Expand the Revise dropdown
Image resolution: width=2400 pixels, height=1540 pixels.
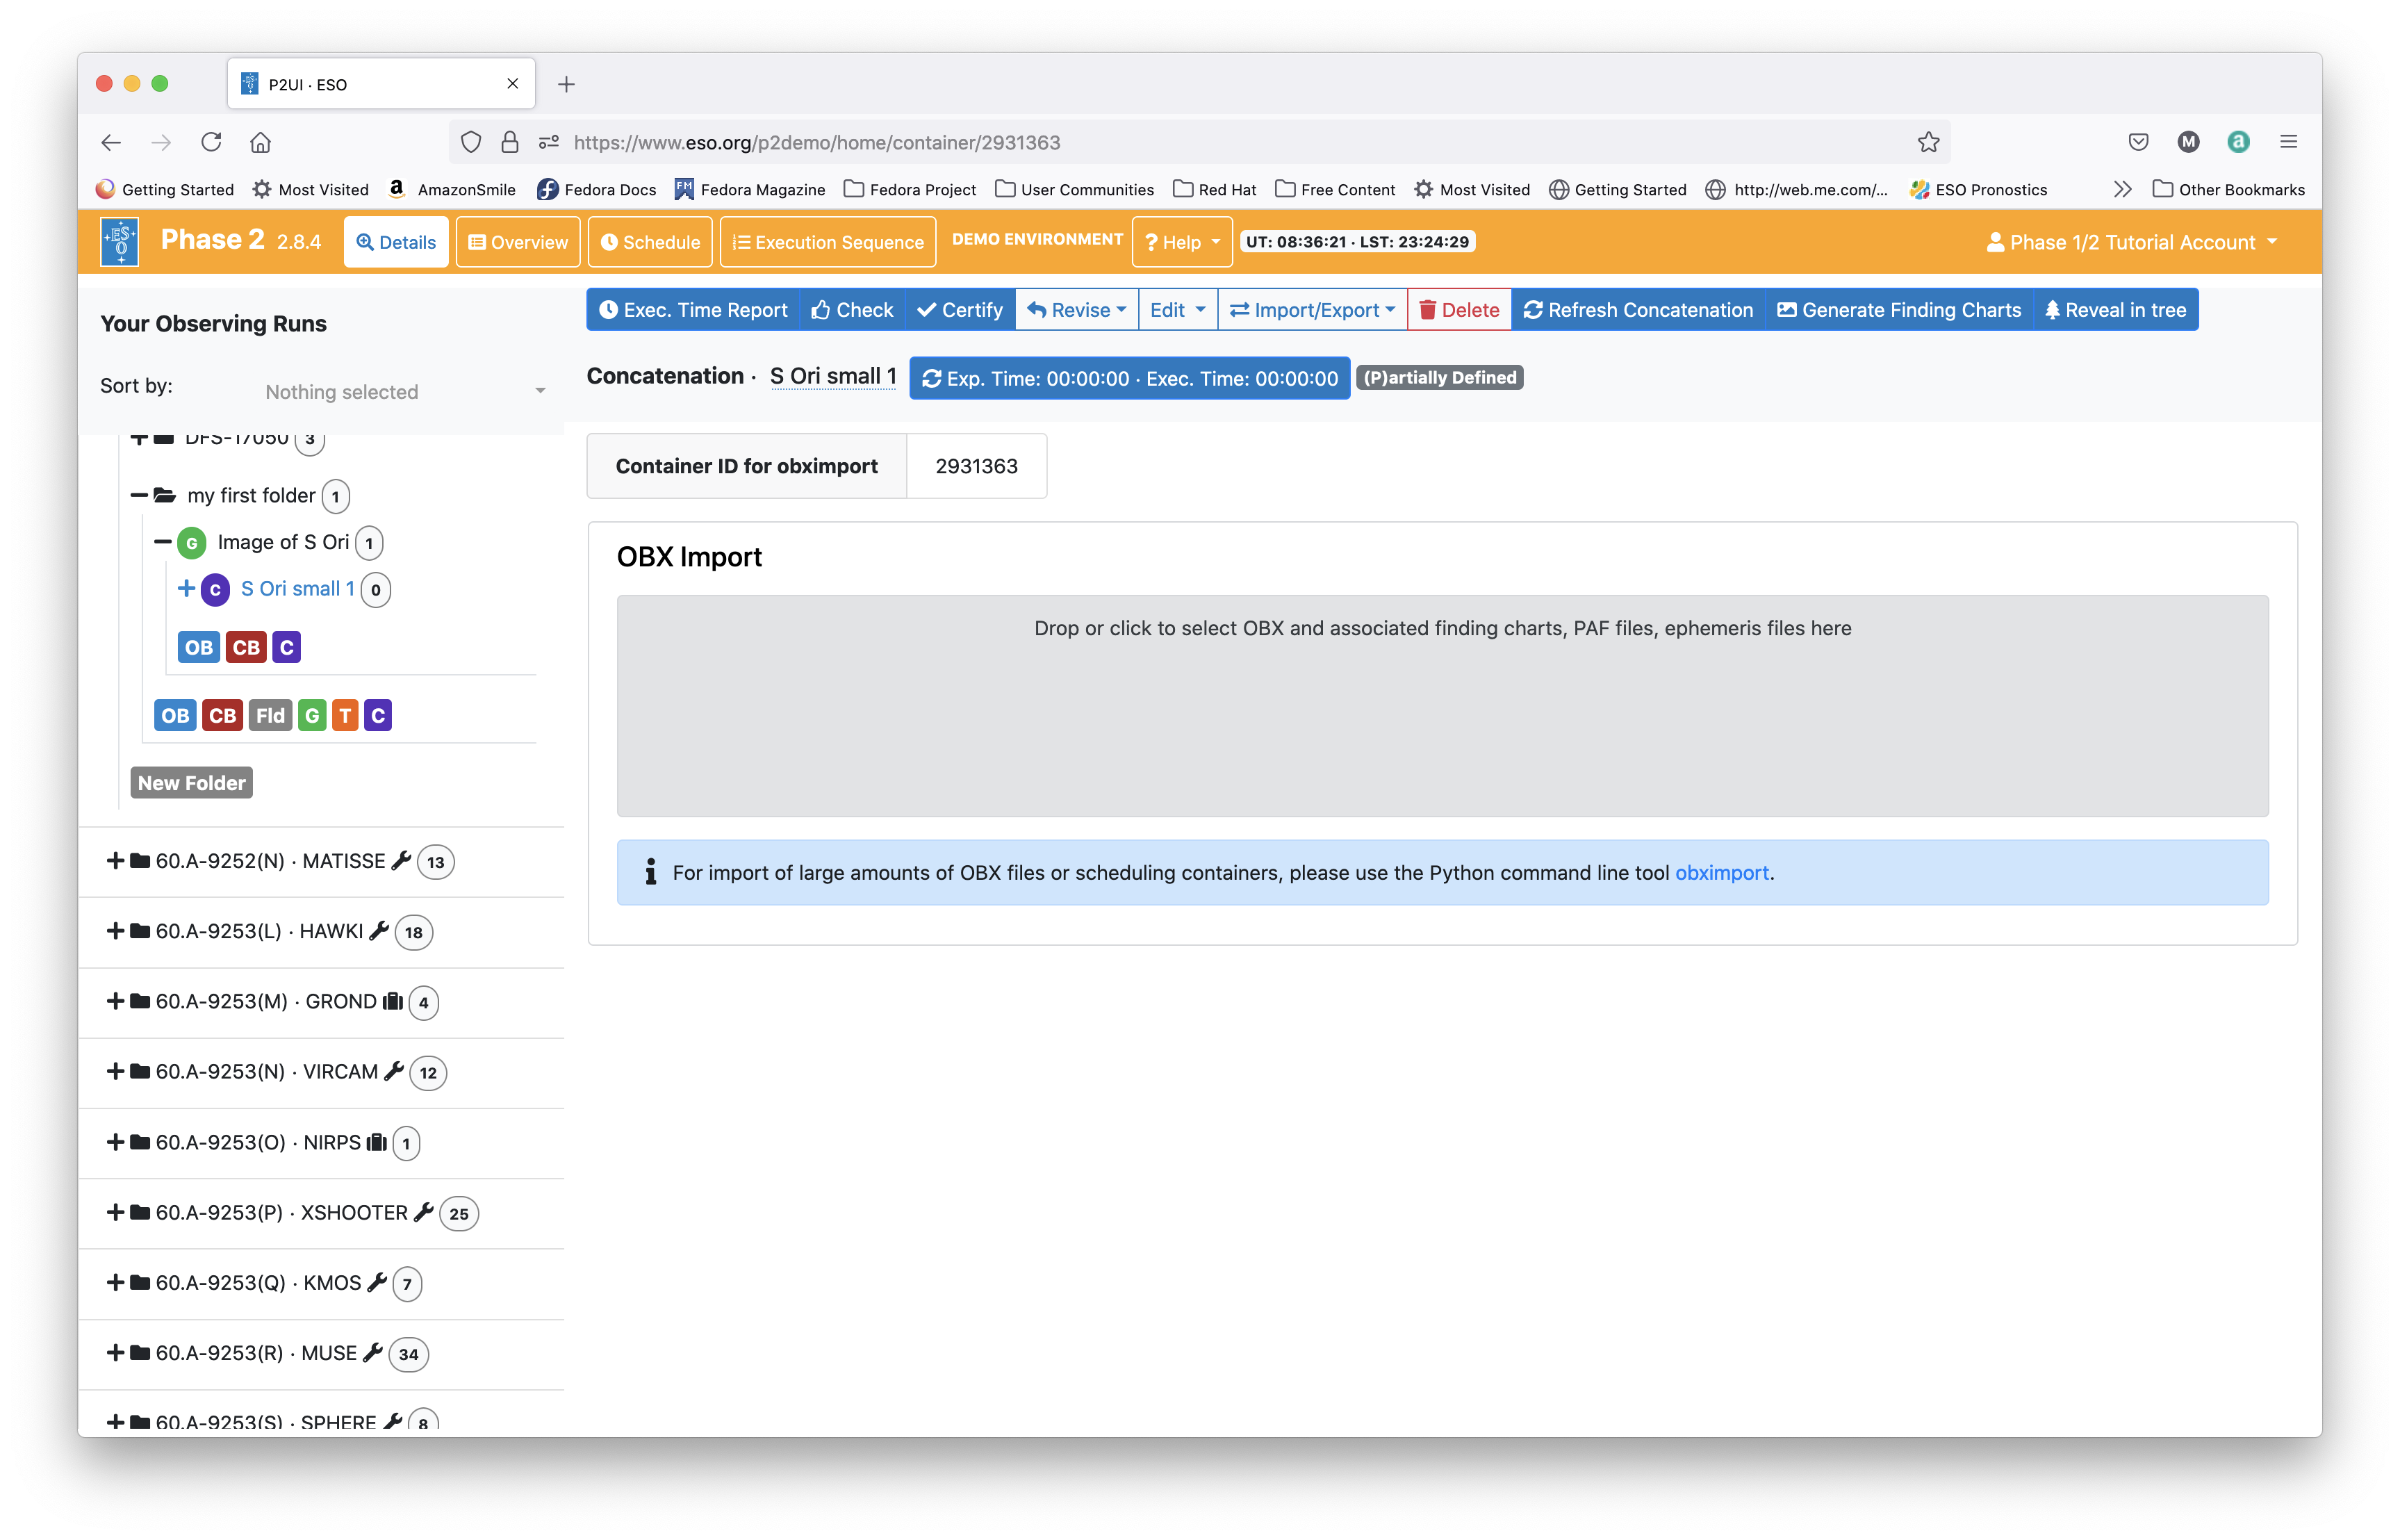click(1076, 310)
